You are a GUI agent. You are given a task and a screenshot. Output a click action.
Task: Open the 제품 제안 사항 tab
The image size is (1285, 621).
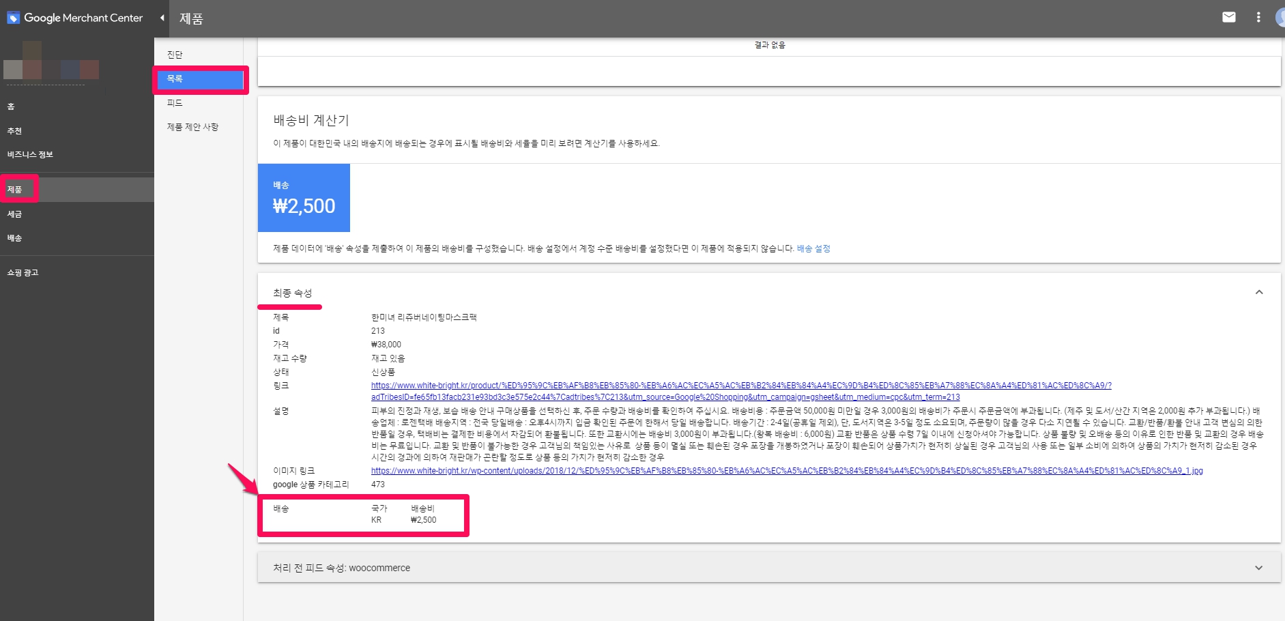[x=192, y=127]
